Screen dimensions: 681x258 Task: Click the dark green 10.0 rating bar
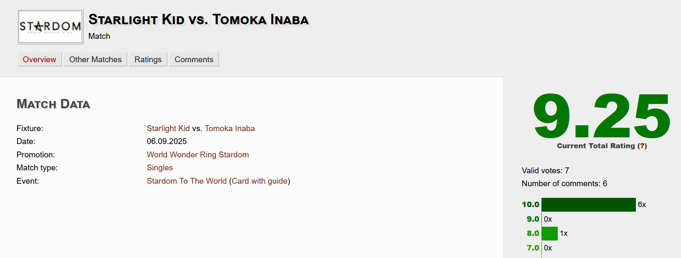[588, 205]
